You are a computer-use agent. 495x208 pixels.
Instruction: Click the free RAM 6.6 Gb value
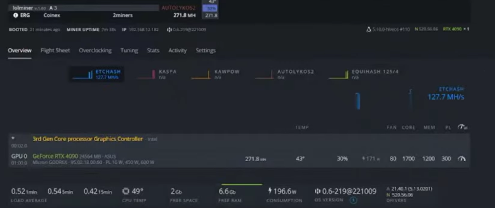227,191
